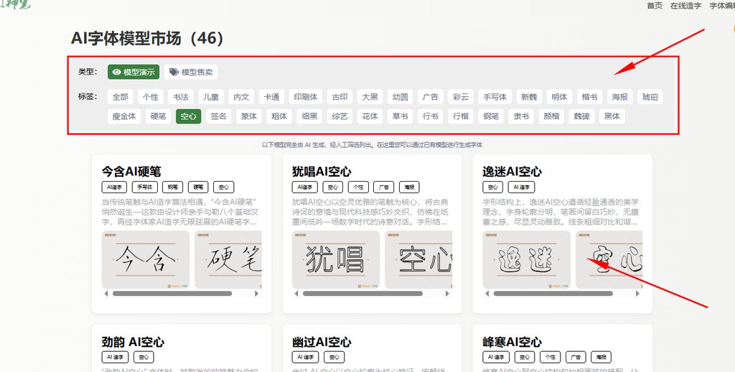Open the 逸迷AI空心 model title
This screenshot has width=735, height=372.
coord(512,172)
